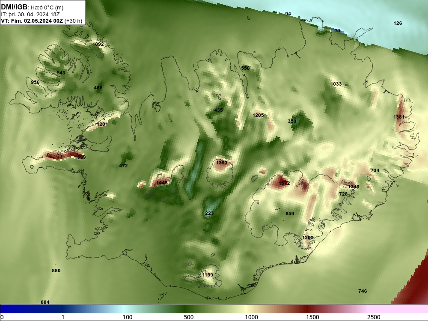Viewport: 428px width, 321px height.
Task: Click the 472 map label
Action: (123, 165)
